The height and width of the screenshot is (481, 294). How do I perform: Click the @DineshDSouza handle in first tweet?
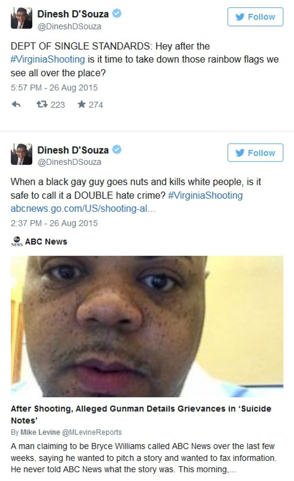pos(69,27)
